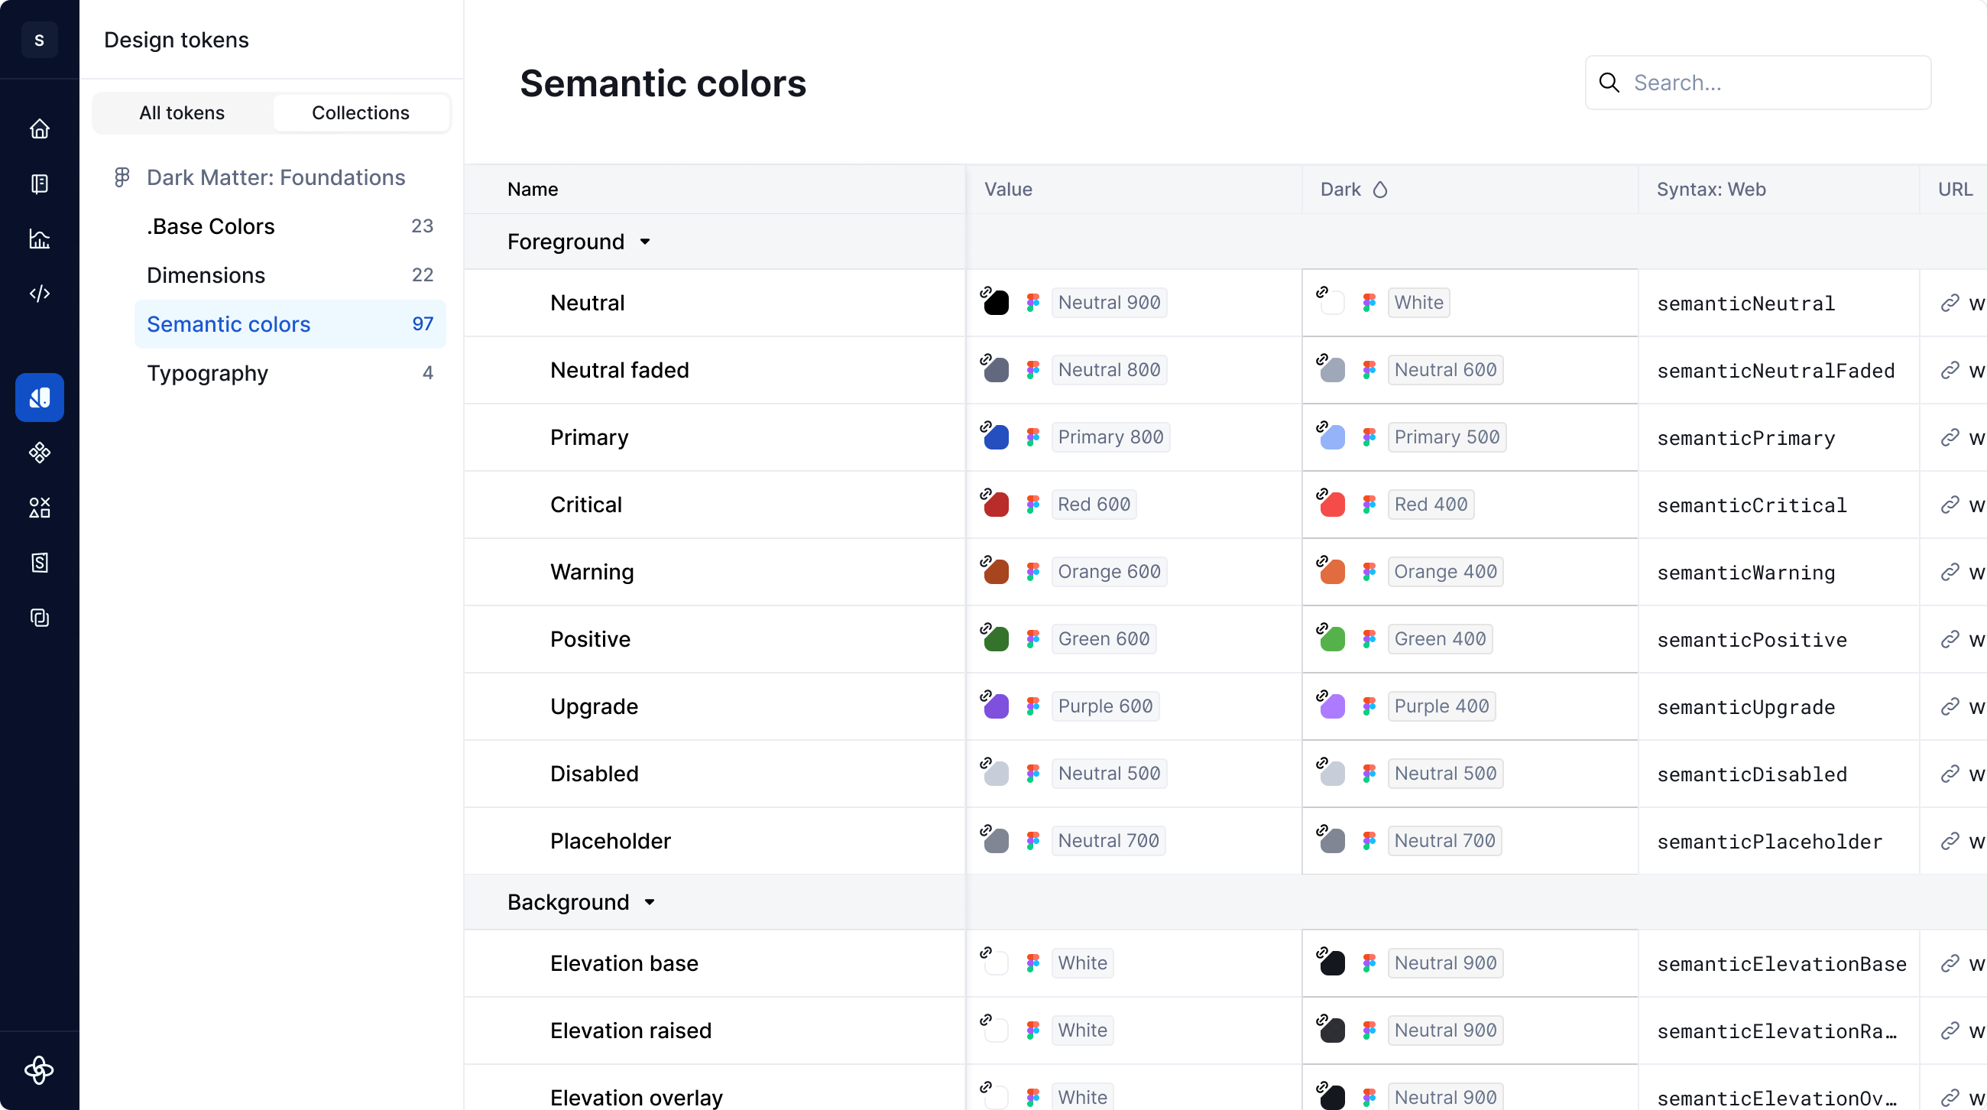The image size is (1987, 1110).
Task: Open the Home icon in sidebar
Action: tap(39, 128)
